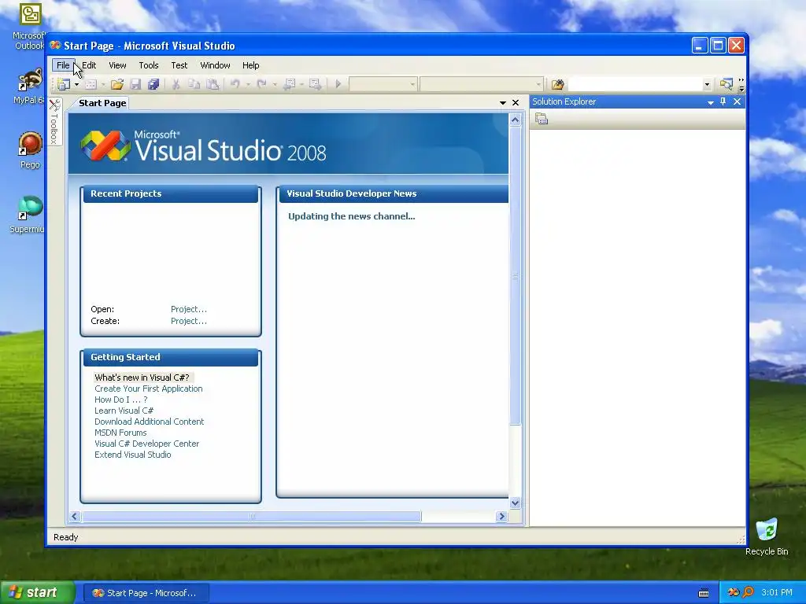The image size is (806, 604).
Task: Click the Save All icon
Action: (153, 84)
